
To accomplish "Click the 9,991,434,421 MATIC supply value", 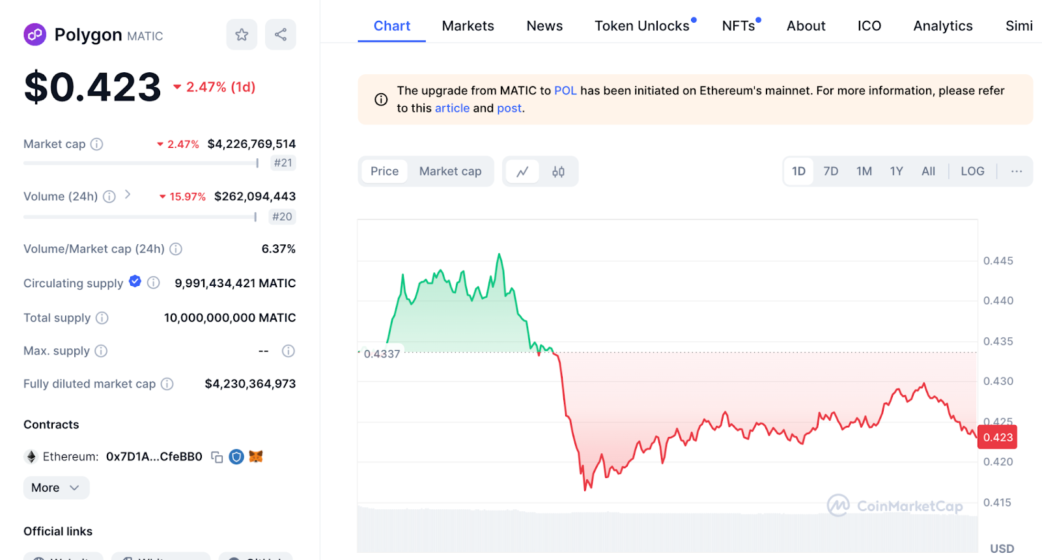I will [x=235, y=283].
